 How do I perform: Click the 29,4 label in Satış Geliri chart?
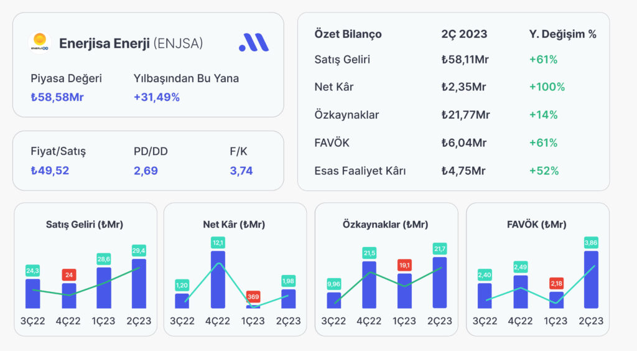tap(139, 251)
